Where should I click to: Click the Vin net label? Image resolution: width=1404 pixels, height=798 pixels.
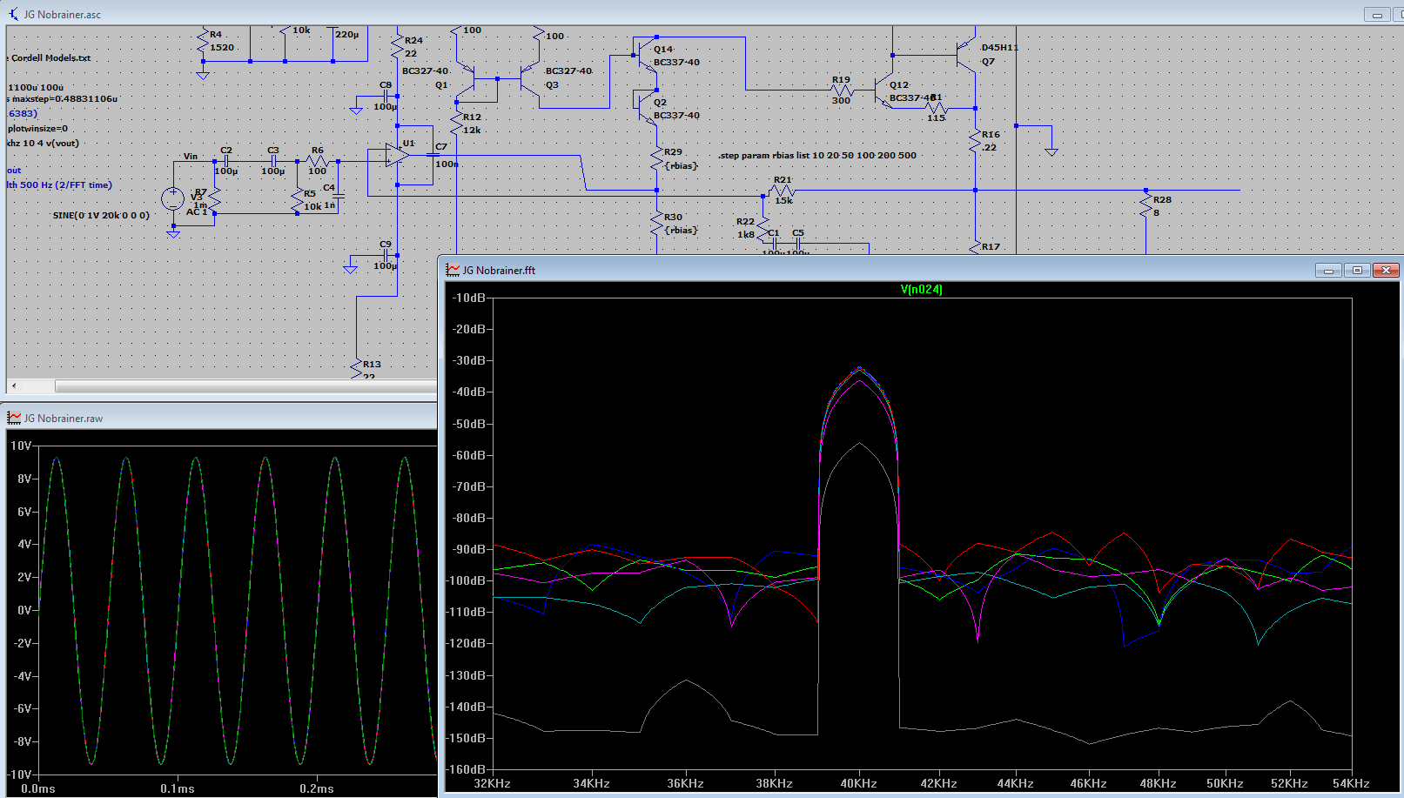point(191,157)
